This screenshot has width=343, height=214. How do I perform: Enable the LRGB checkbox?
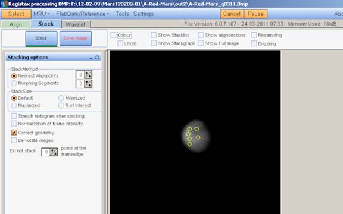tap(120, 43)
